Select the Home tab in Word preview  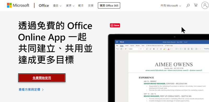click(x=122, y=46)
